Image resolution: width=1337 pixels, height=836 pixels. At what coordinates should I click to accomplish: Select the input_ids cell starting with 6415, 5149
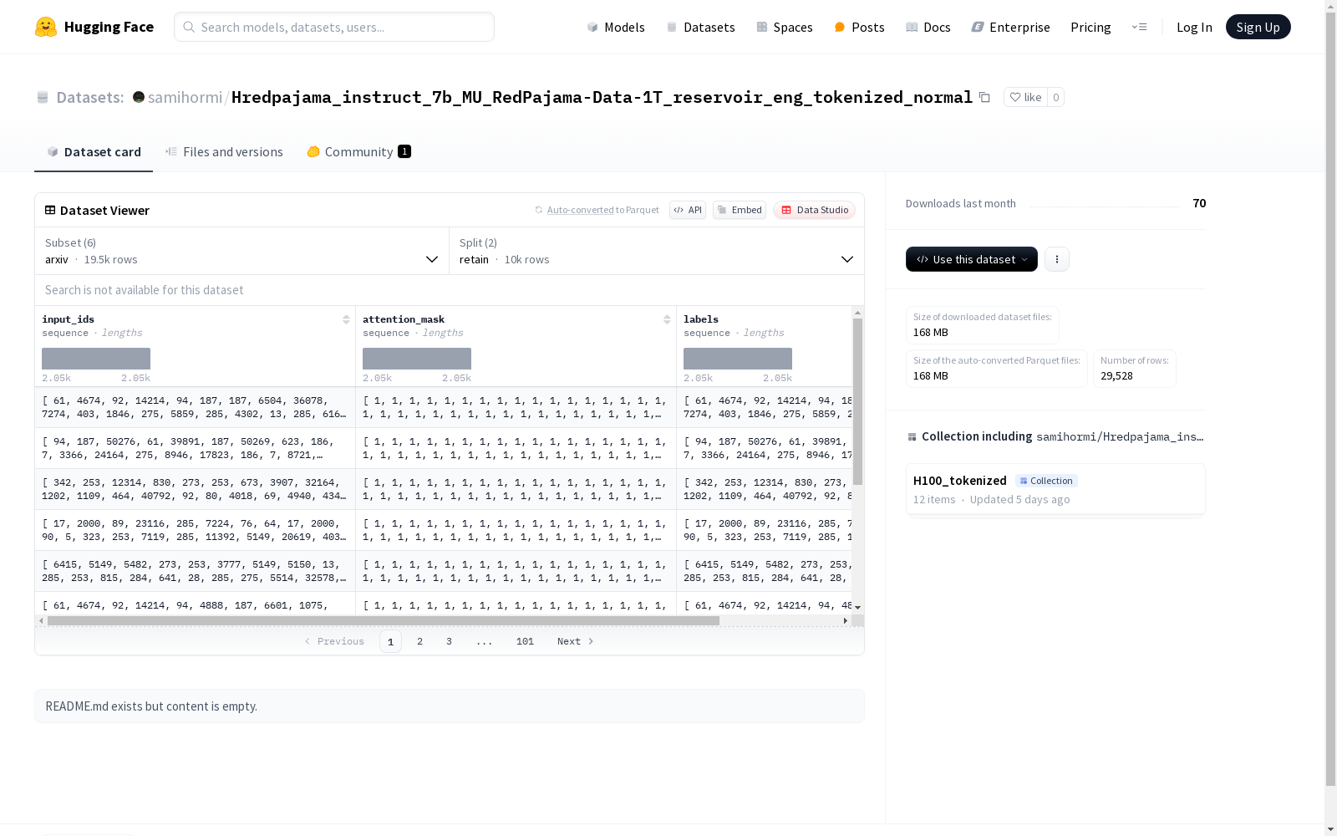[195, 571]
